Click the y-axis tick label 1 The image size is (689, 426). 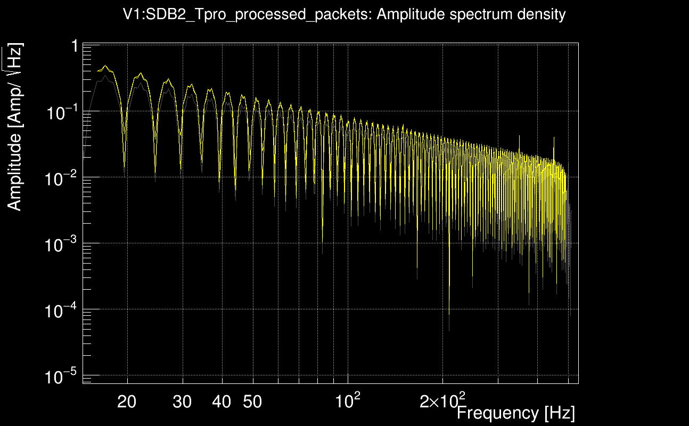click(x=74, y=46)
